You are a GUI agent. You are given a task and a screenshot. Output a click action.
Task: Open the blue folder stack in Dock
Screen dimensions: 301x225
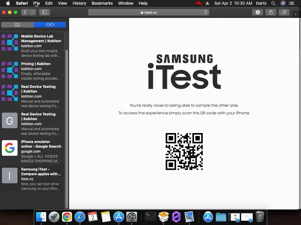pyautogui.click(x=221, y=217)
